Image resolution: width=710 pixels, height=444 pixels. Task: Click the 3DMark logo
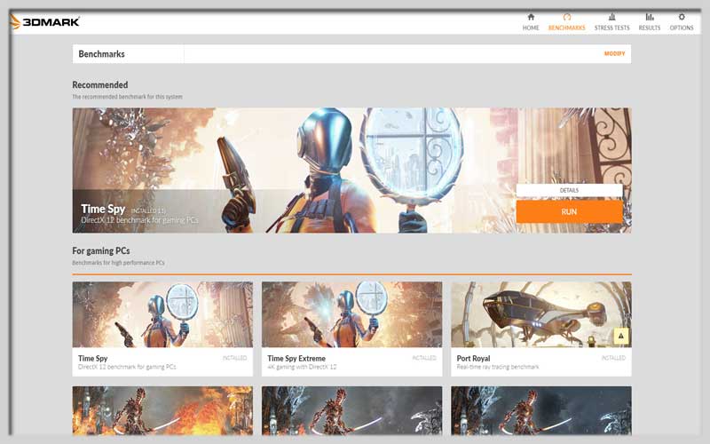point(45,21)
